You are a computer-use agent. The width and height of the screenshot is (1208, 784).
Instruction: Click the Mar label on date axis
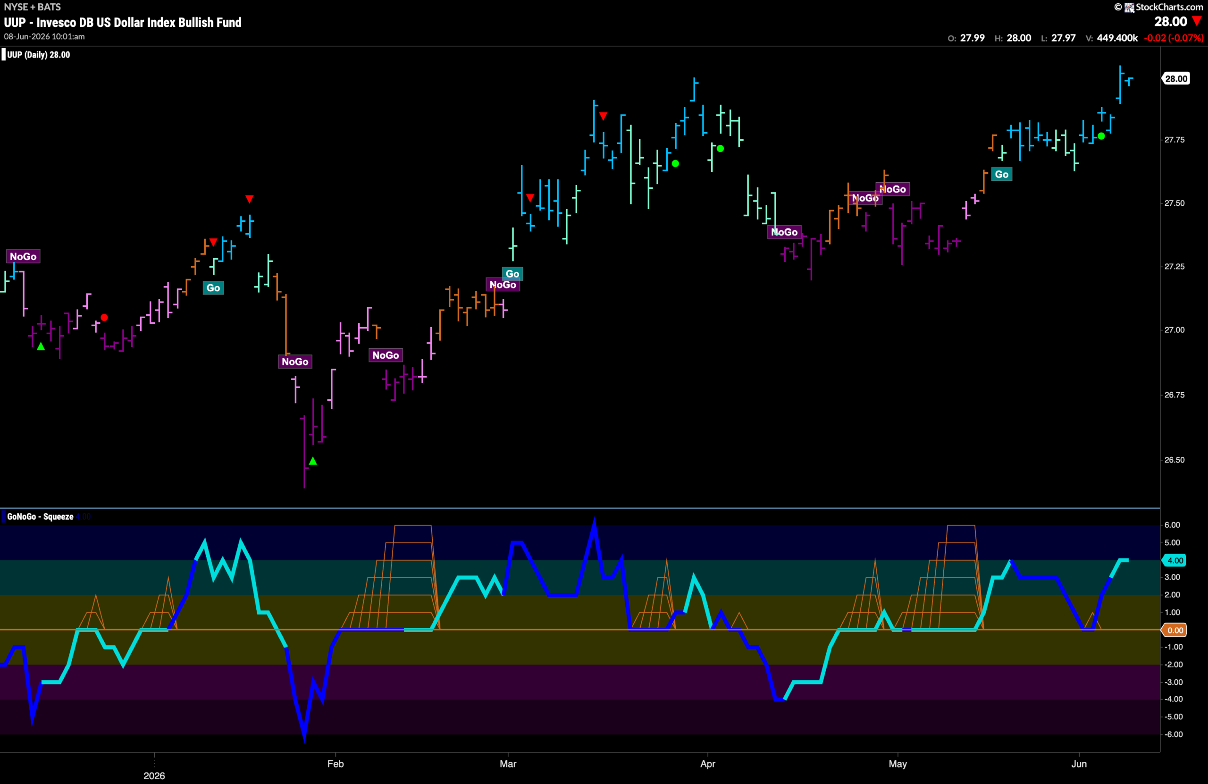point(508,764)
